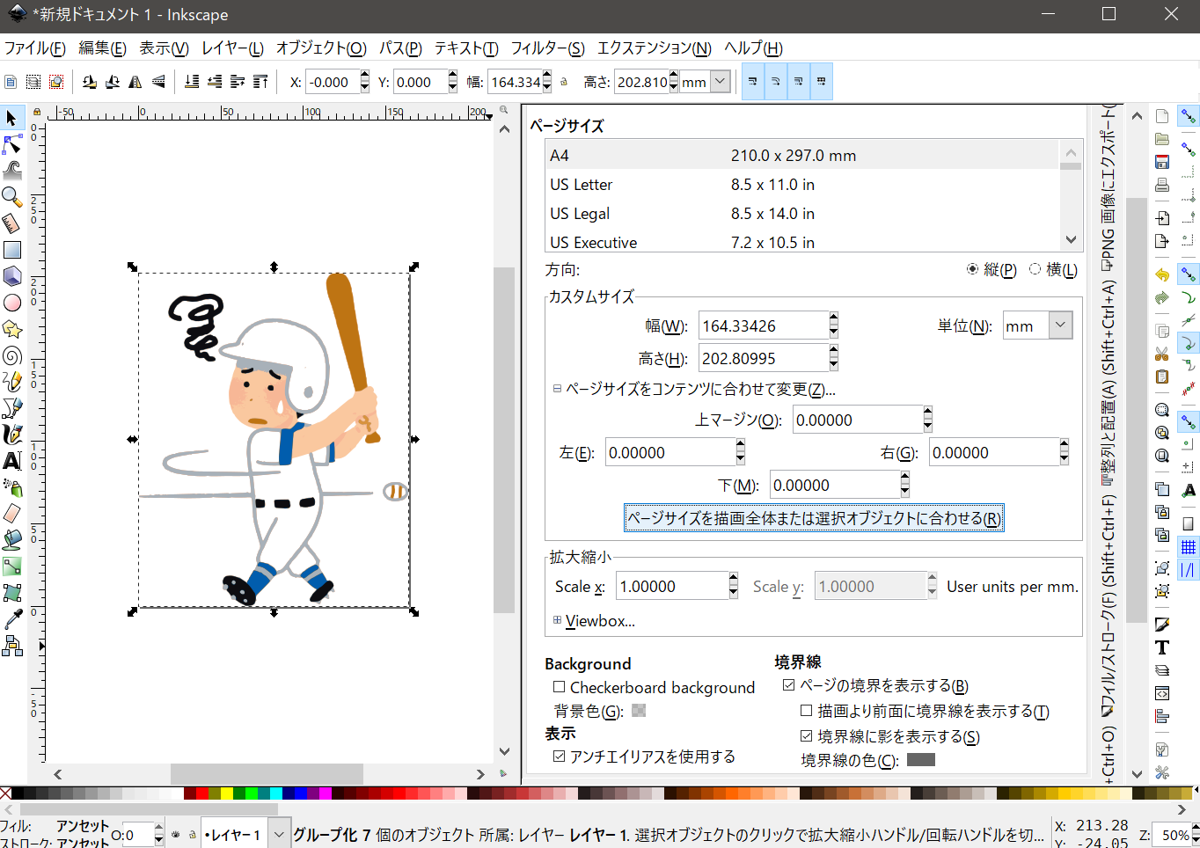Click the Save floppy disk icon
Screen dimensions: 1200x848
tap(1162, 162)
